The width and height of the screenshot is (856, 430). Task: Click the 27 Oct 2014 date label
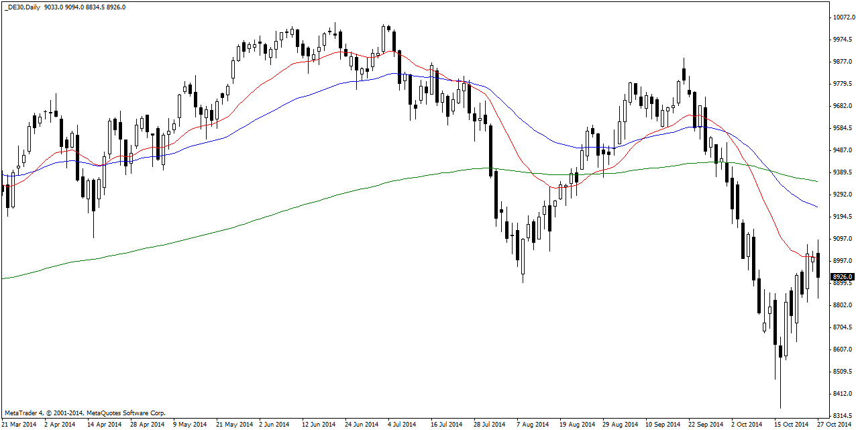834,424
